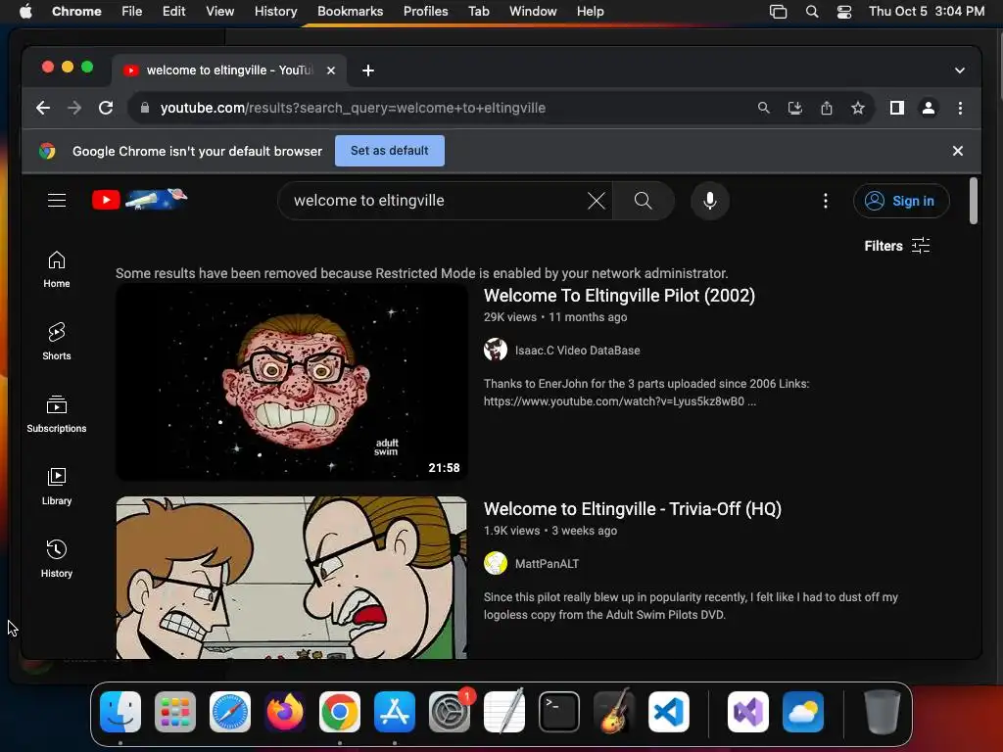Click the lock site info icon
The width and height of the screenshot is (1003, 752).
coord(145,108)
